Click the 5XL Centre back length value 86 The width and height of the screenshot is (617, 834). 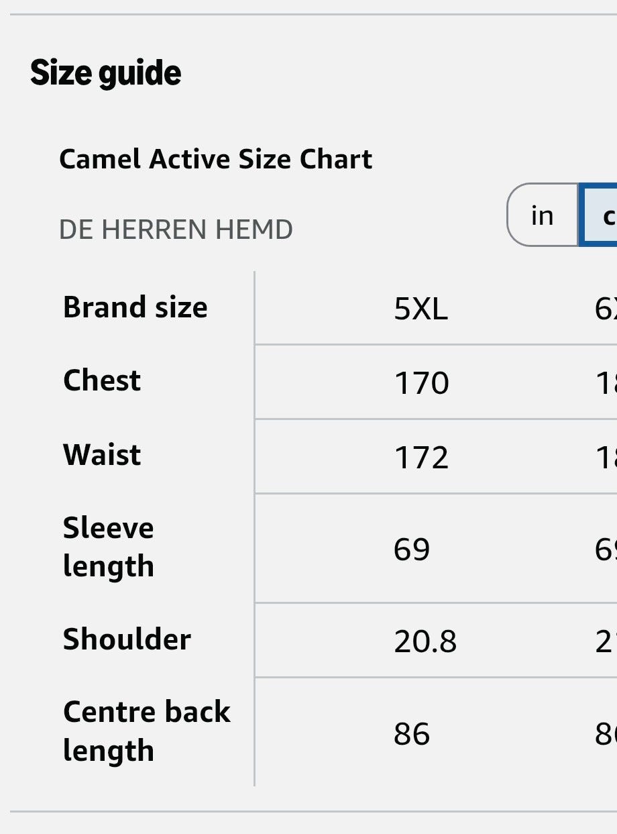[412, 734]
